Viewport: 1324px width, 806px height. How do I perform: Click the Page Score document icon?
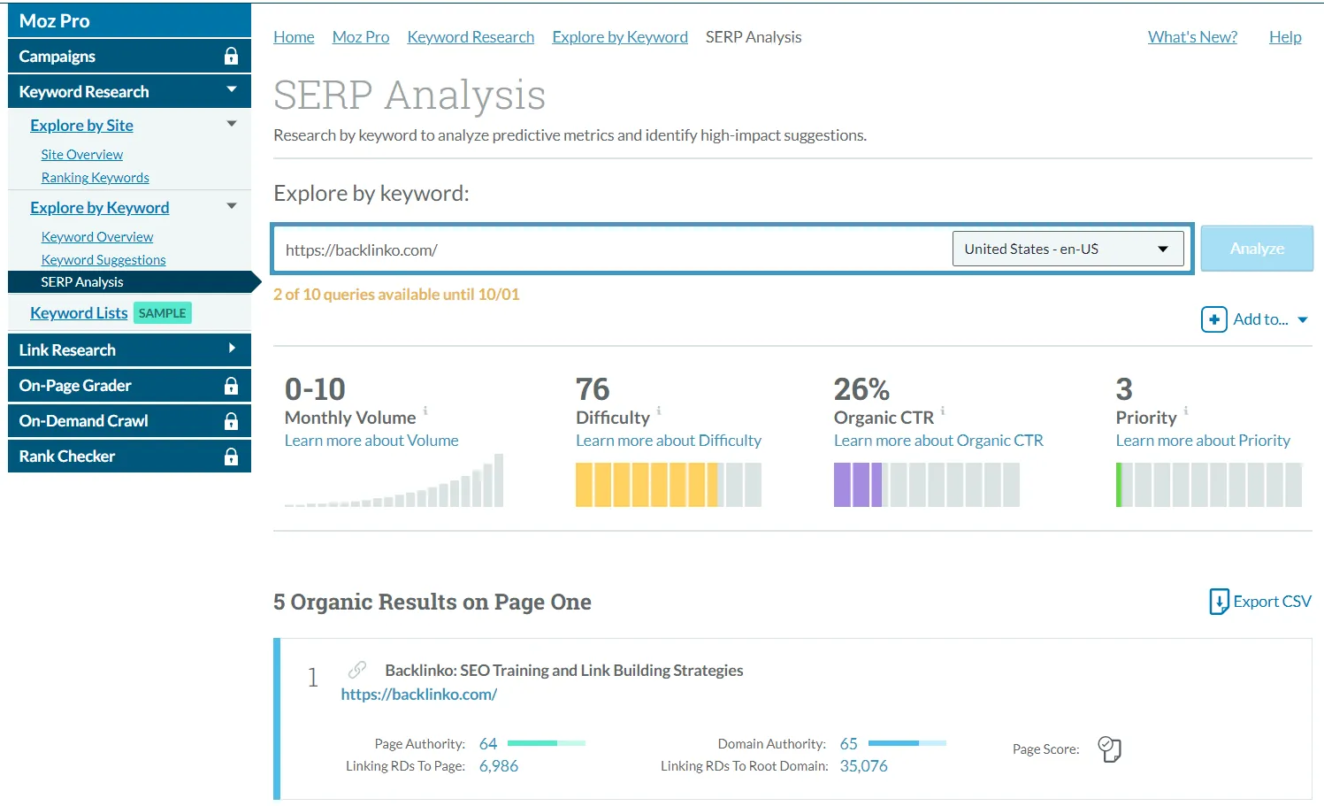point(1109,749)
